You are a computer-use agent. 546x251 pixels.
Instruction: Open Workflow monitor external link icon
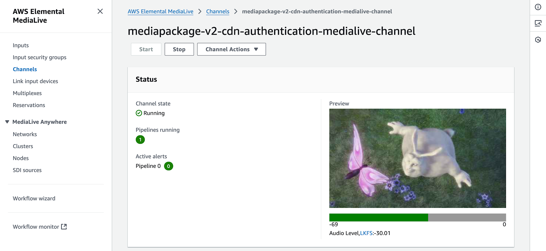point(64,227)
